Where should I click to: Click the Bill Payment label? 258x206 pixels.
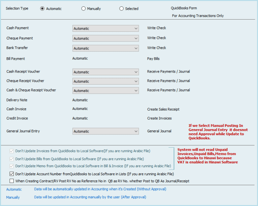(x=16, y=59)
